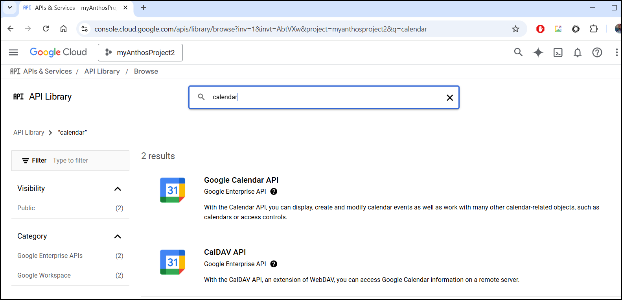Click the Google Cloud logo
This screenshot has height=300, width=622.
click(x=58, y=52)
